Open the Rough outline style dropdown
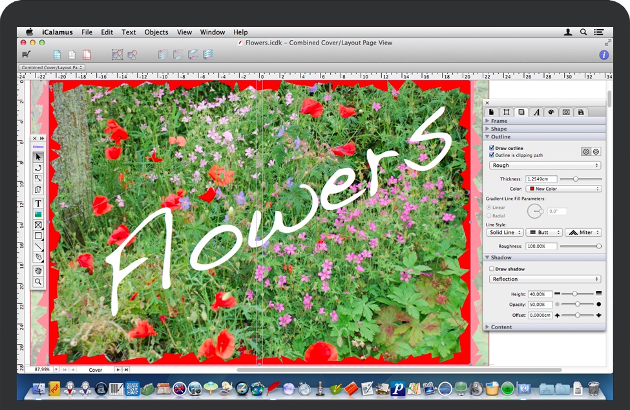This screenshot has width=630, height=410. (x=545, y=166)
